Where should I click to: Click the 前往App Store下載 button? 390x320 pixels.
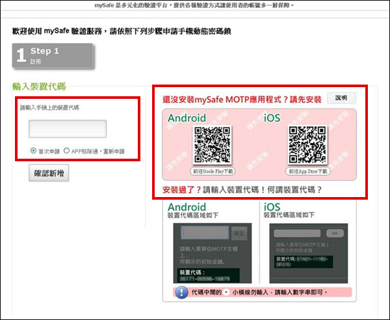(308, 171)
